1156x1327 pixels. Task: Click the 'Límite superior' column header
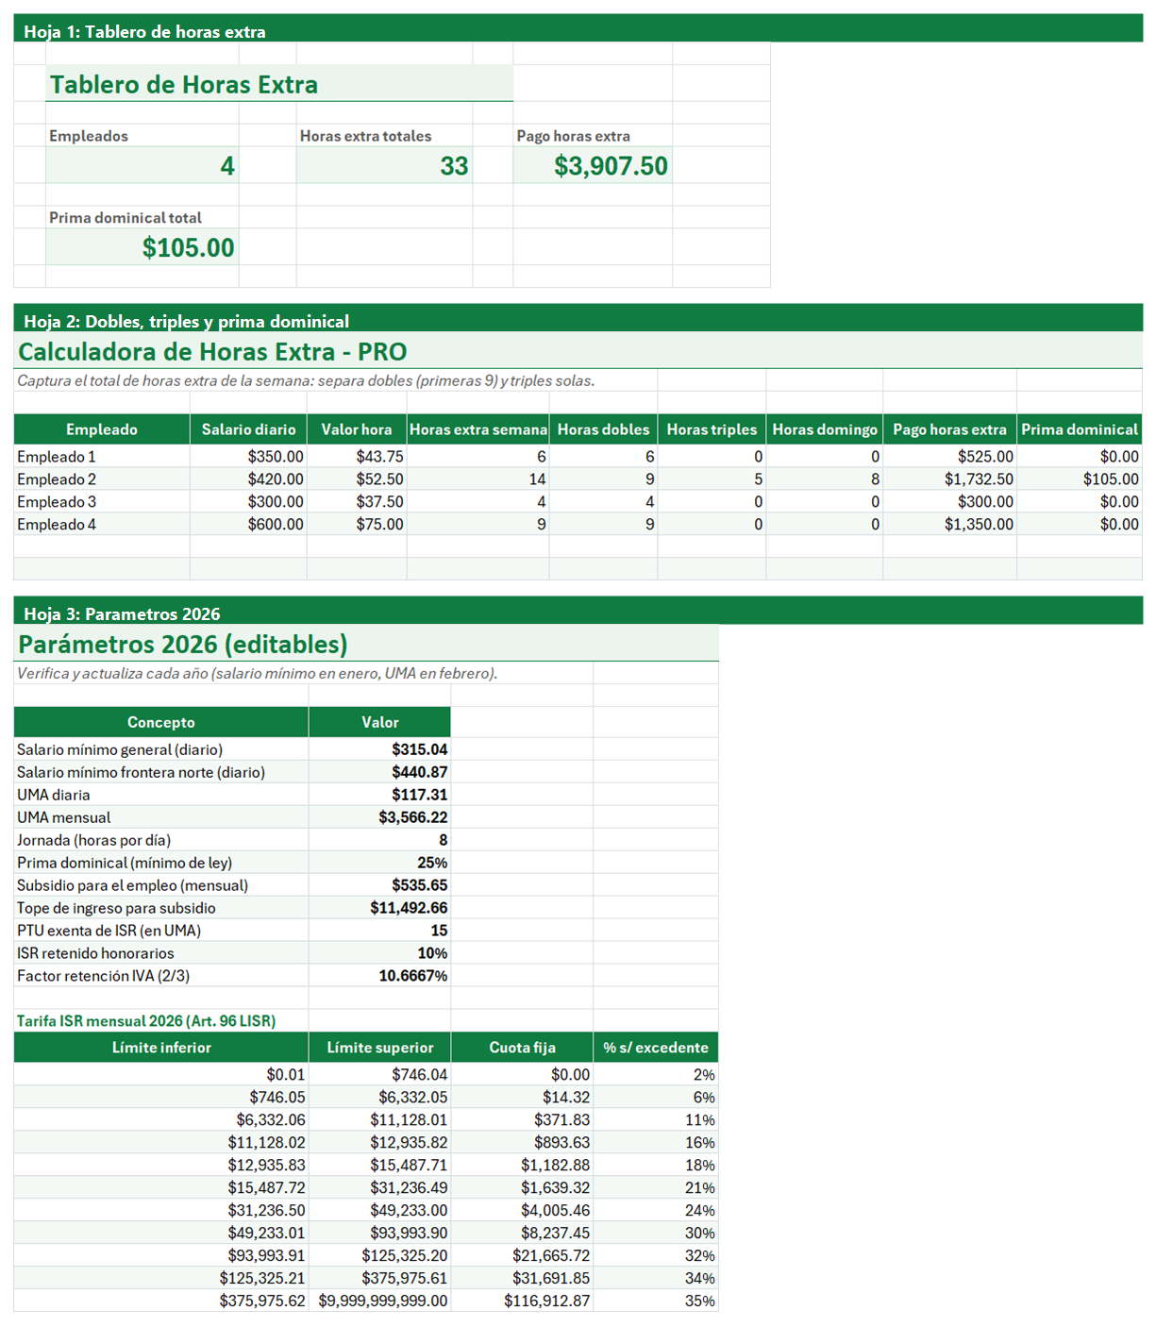point(379,1048)
